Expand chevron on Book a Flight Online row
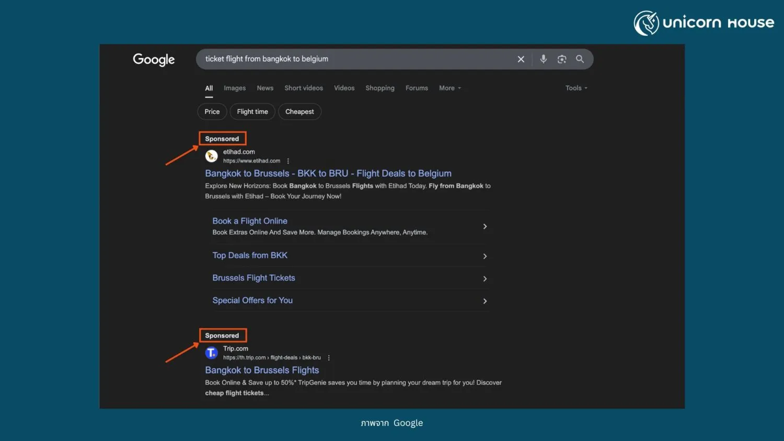The width and height of the screenshot is (784, 441). (x=485, y=226)
